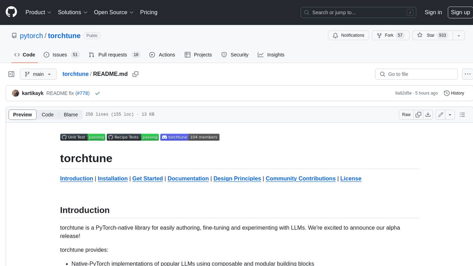Expand the Solutions menu
The height and width of the screenshot is (266, 473).
point(73,12)
